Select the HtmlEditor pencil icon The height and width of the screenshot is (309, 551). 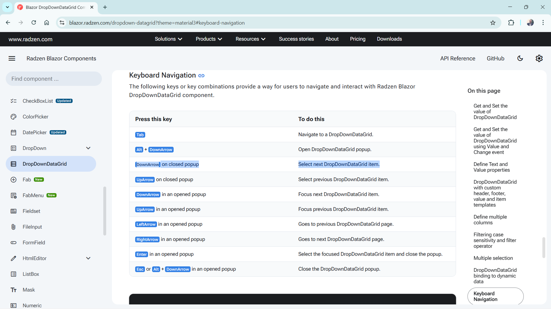point(13,258)
